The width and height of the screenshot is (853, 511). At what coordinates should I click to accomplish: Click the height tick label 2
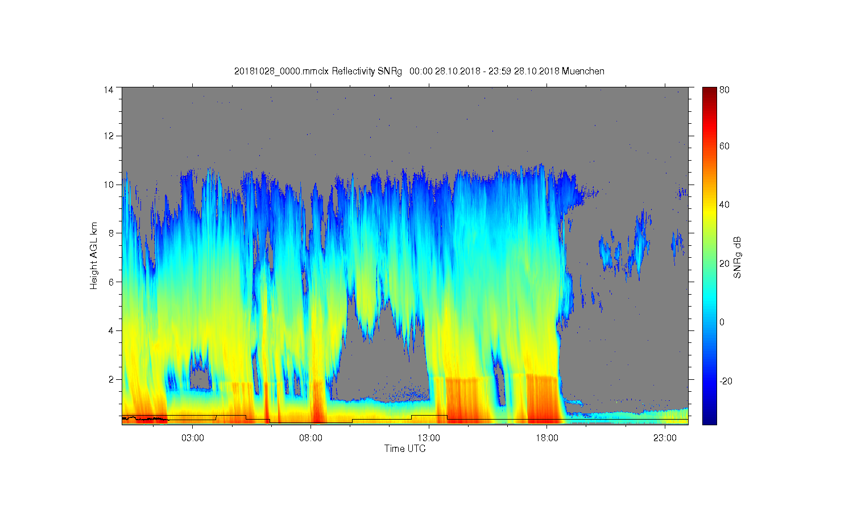click(x=111, y=379)
